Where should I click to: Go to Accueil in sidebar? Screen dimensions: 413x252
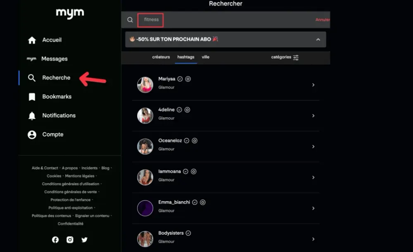(52, 40)
